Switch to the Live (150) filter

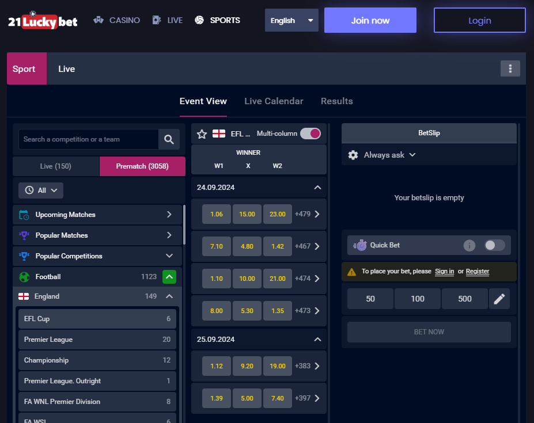coord(55,166)
